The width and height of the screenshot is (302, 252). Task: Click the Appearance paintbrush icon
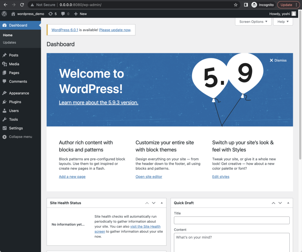tap(5, 93)
